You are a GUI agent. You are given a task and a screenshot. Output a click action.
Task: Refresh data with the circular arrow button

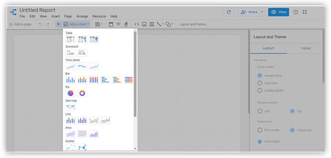click(229, 12)
